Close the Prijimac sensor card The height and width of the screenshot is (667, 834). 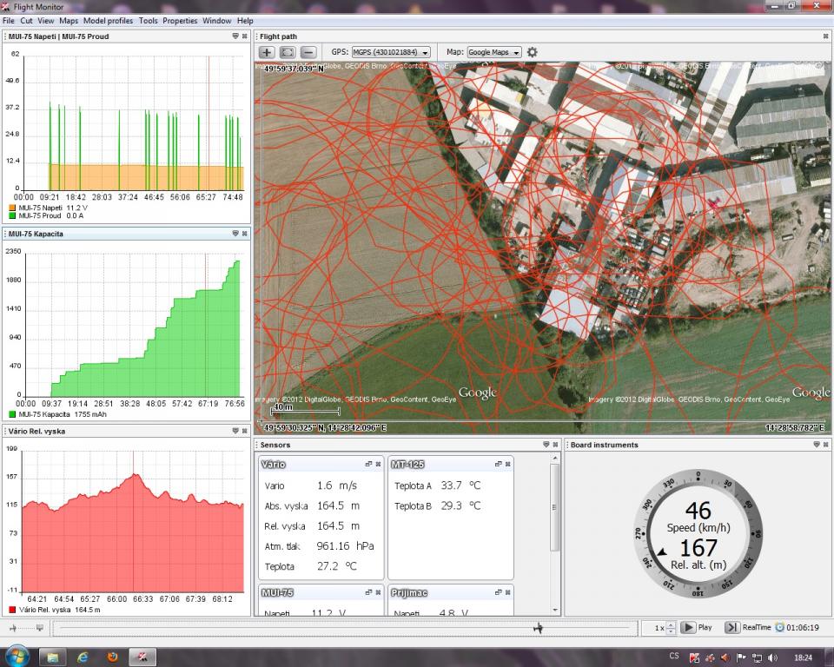click(x=506, y=592)
